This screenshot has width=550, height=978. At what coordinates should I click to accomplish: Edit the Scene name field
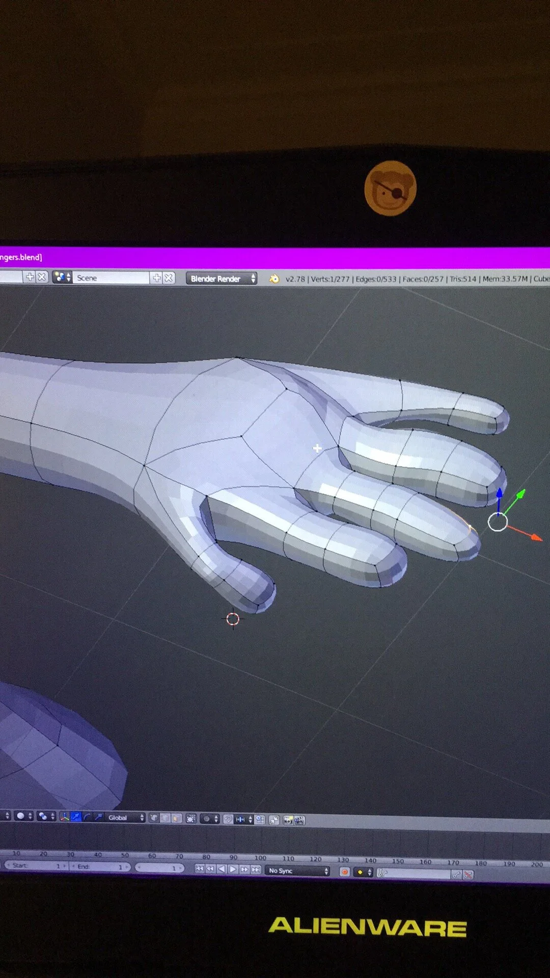(x=112, y=278)
